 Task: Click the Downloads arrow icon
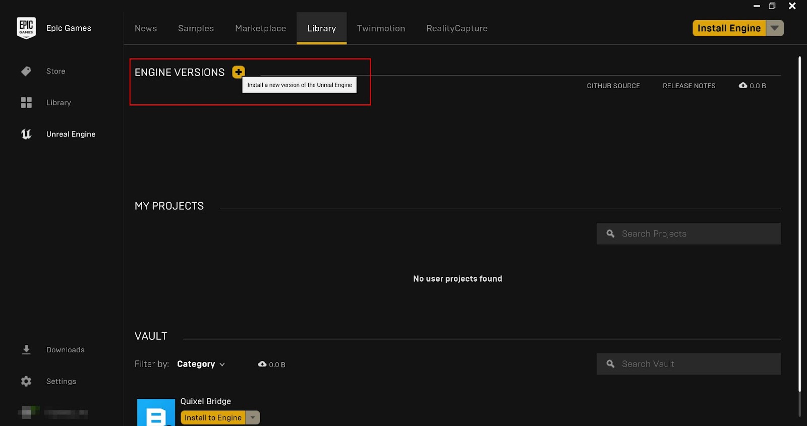point(26,350)
